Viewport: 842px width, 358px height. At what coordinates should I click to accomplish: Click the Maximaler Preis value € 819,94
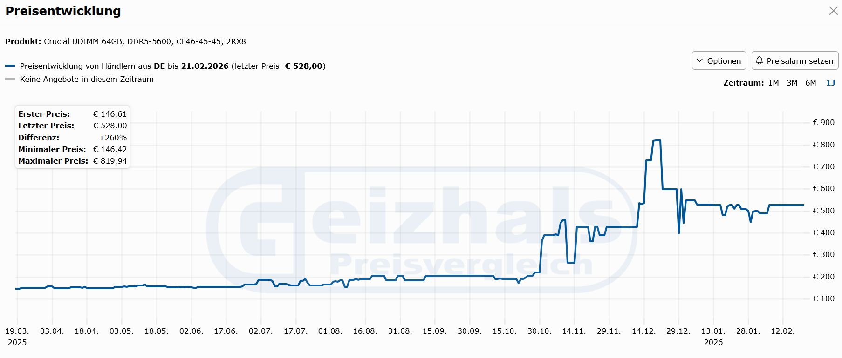click(x=110, y=161)
